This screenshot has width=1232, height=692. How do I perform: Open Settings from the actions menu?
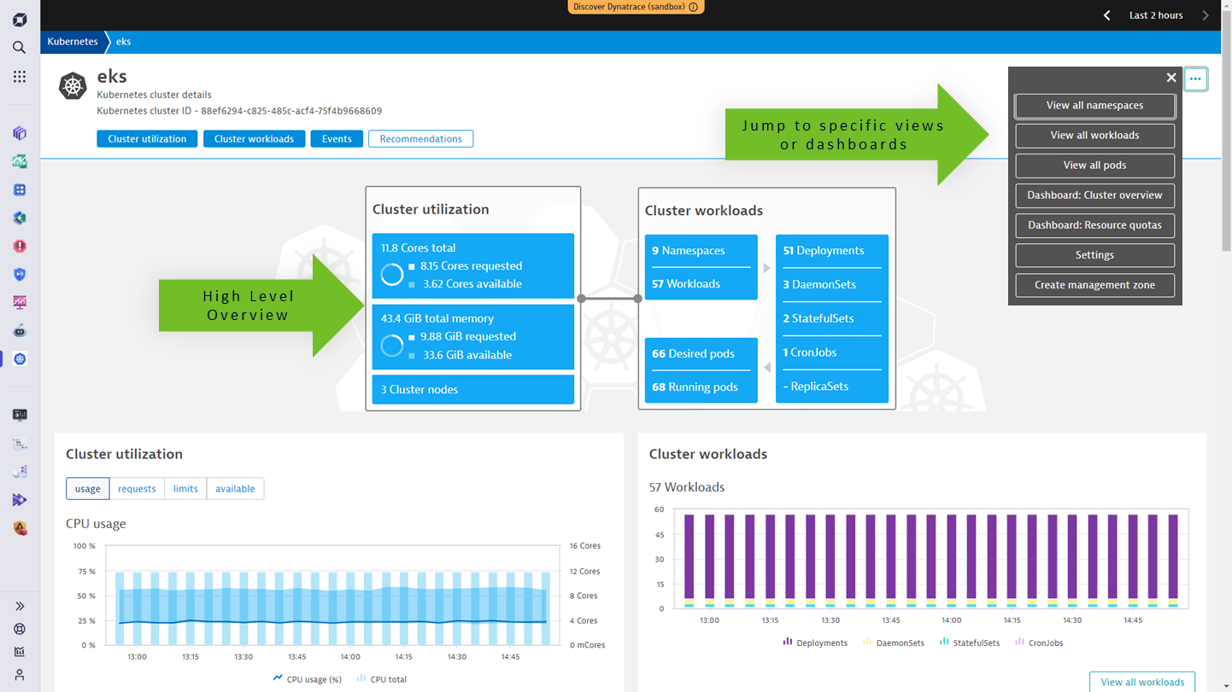coord(1094,255)
